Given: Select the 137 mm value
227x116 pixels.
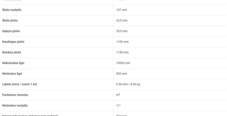Looking at the screenshot, I should coord(121,10).
